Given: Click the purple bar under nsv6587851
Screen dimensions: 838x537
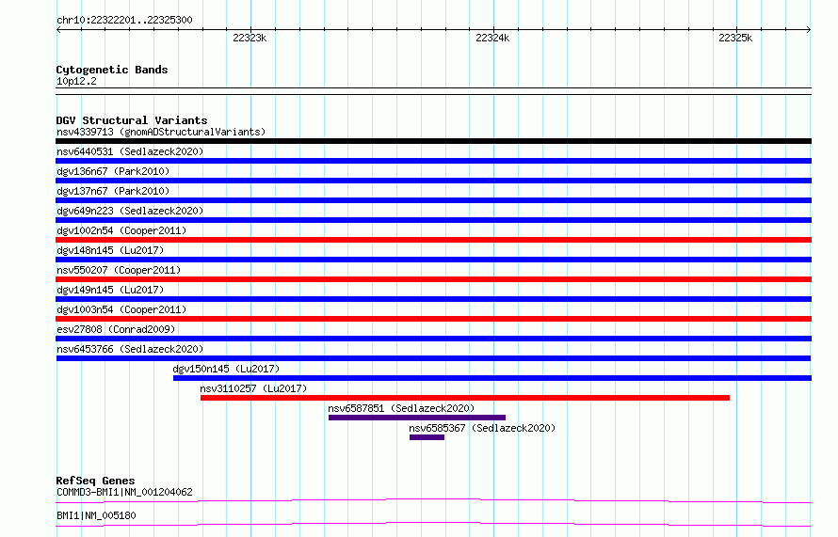Looking at the screenshot, I should click(x=417, y=418).
